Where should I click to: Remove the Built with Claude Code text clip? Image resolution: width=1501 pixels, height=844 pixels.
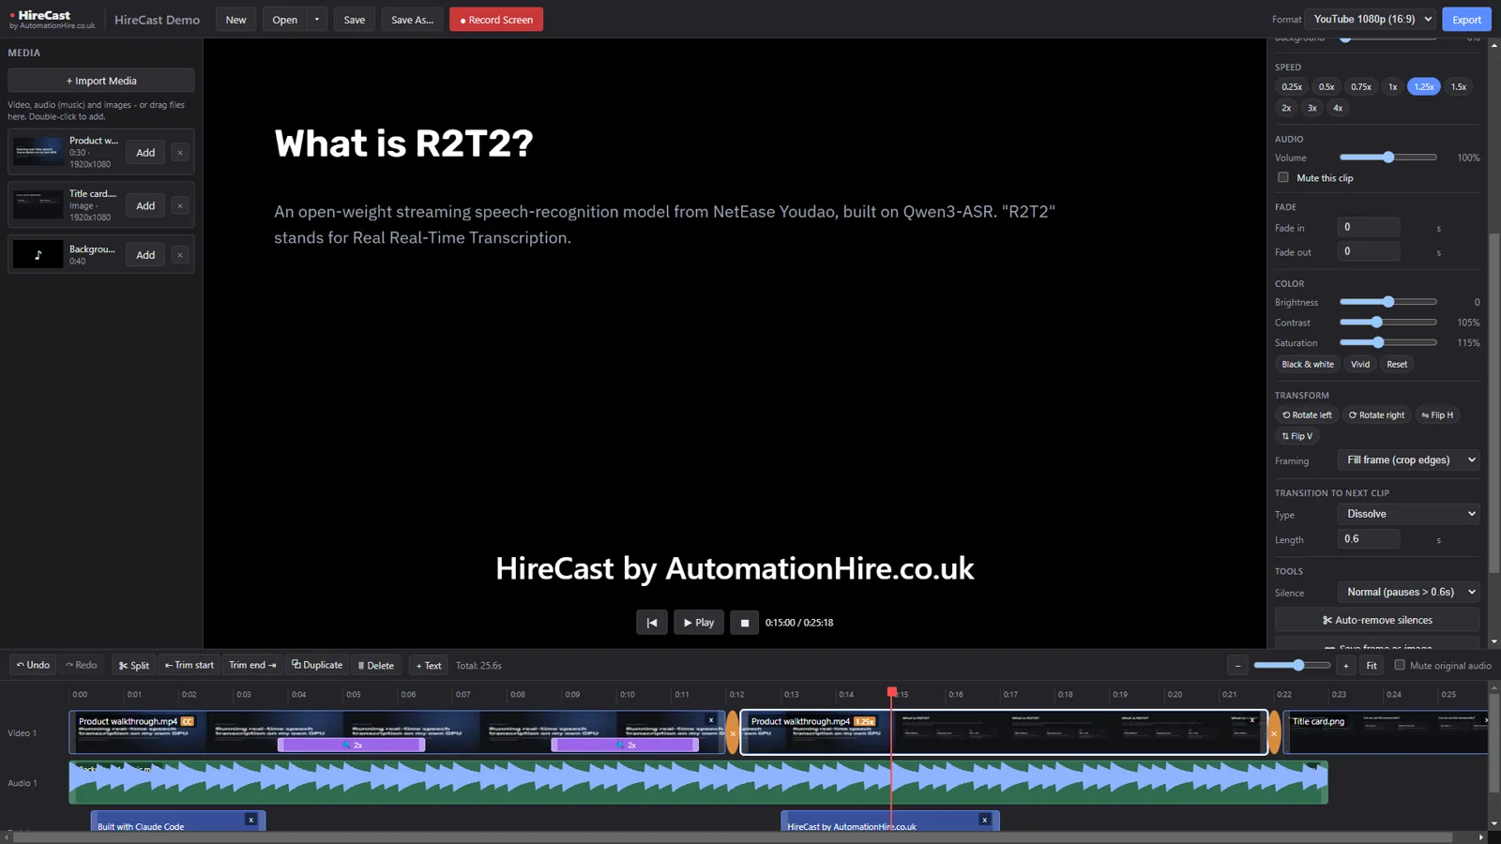[x=250, y=820]
